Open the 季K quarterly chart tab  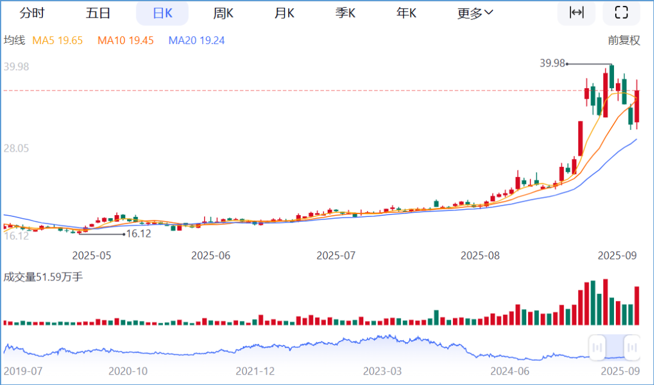click(345, 13)
